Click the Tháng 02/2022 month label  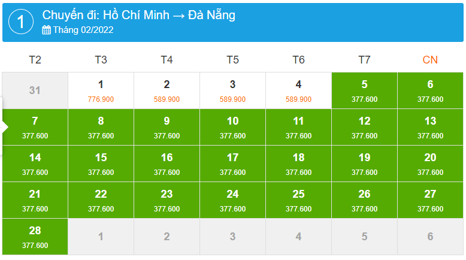83,30
